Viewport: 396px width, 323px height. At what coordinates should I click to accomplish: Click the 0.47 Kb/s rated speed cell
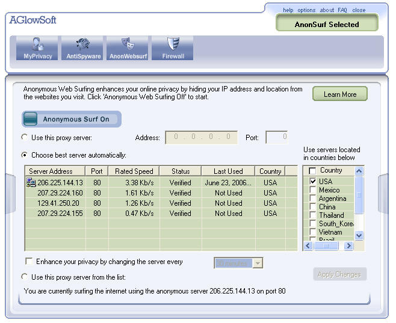140,214
